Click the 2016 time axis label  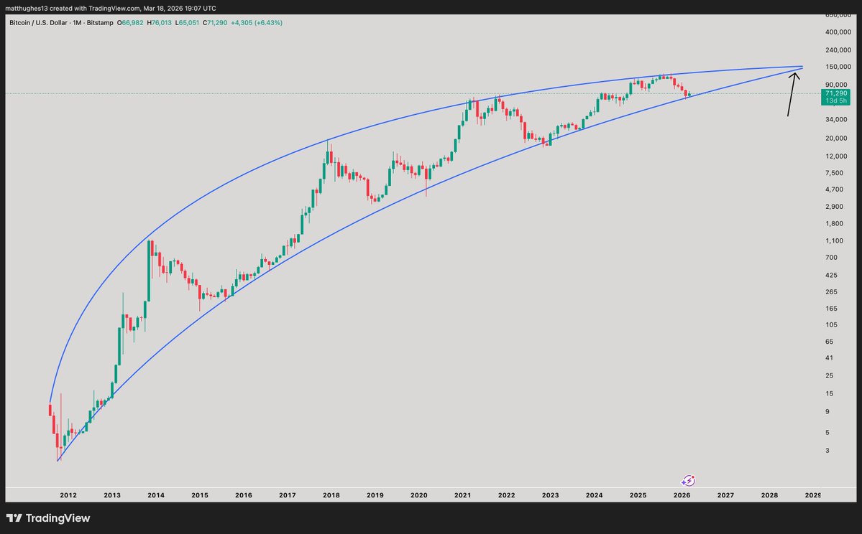click(x=244, y=495)
